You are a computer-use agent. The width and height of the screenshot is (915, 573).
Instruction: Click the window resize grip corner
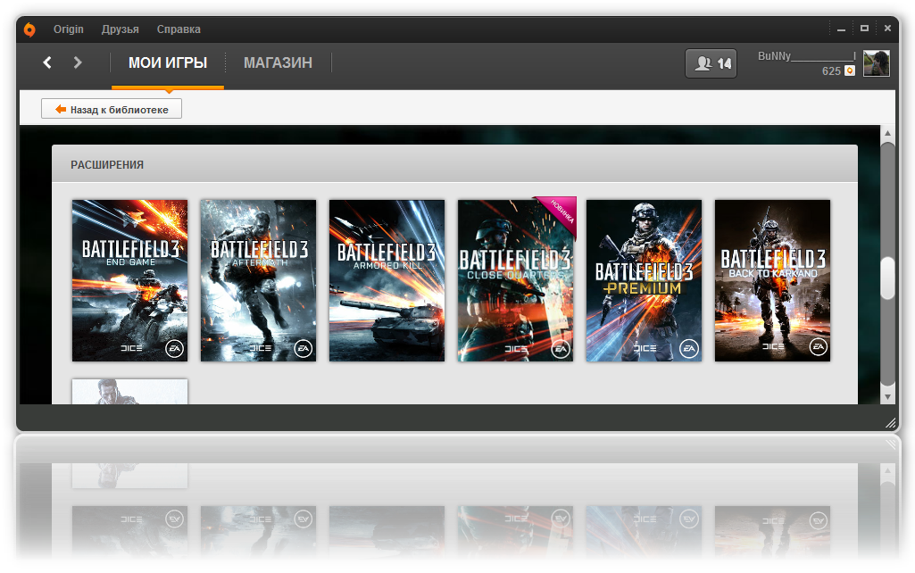coord(891,423)
